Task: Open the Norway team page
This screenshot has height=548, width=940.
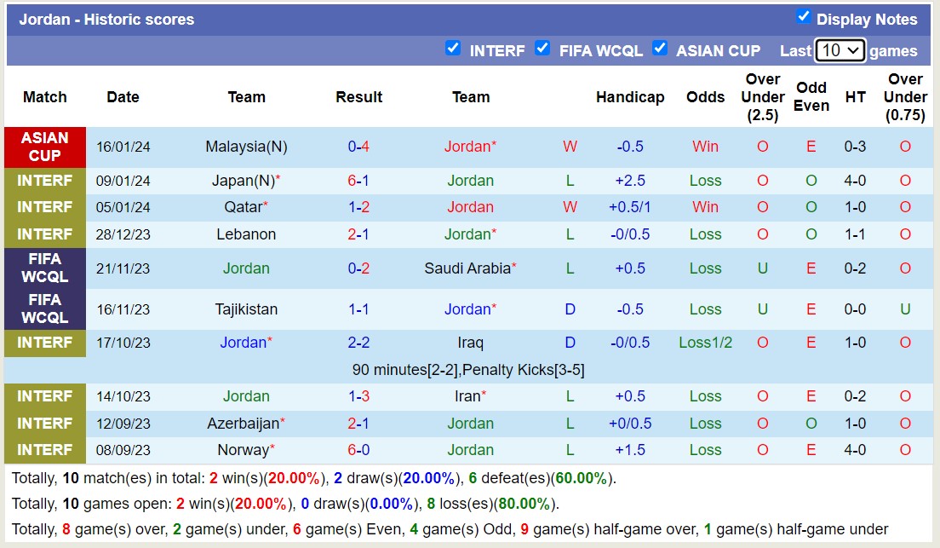Action: (244, 449)
